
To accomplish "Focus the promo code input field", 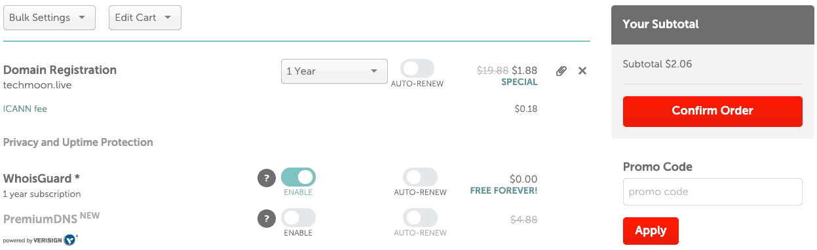I will tap(712, 192).
